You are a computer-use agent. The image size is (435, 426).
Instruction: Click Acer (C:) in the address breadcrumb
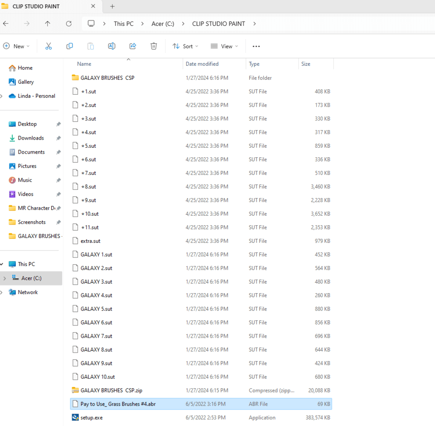click(163, 24)
